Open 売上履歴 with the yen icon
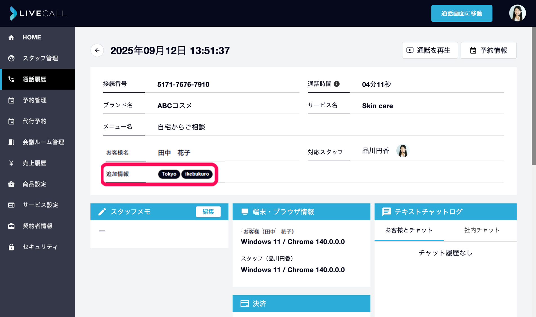 [37, 163]
